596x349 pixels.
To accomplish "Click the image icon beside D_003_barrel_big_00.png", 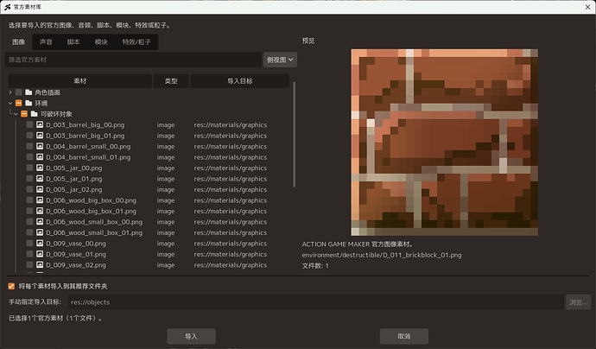I will click(x=40, y=124).
